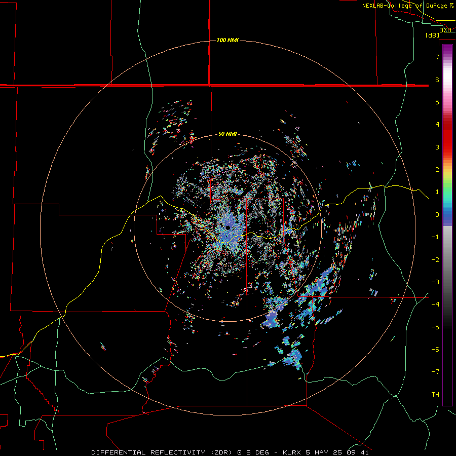Click the "2" value on the color scale
This screenshot has height=456, width=456.
(x=437, y=170)
